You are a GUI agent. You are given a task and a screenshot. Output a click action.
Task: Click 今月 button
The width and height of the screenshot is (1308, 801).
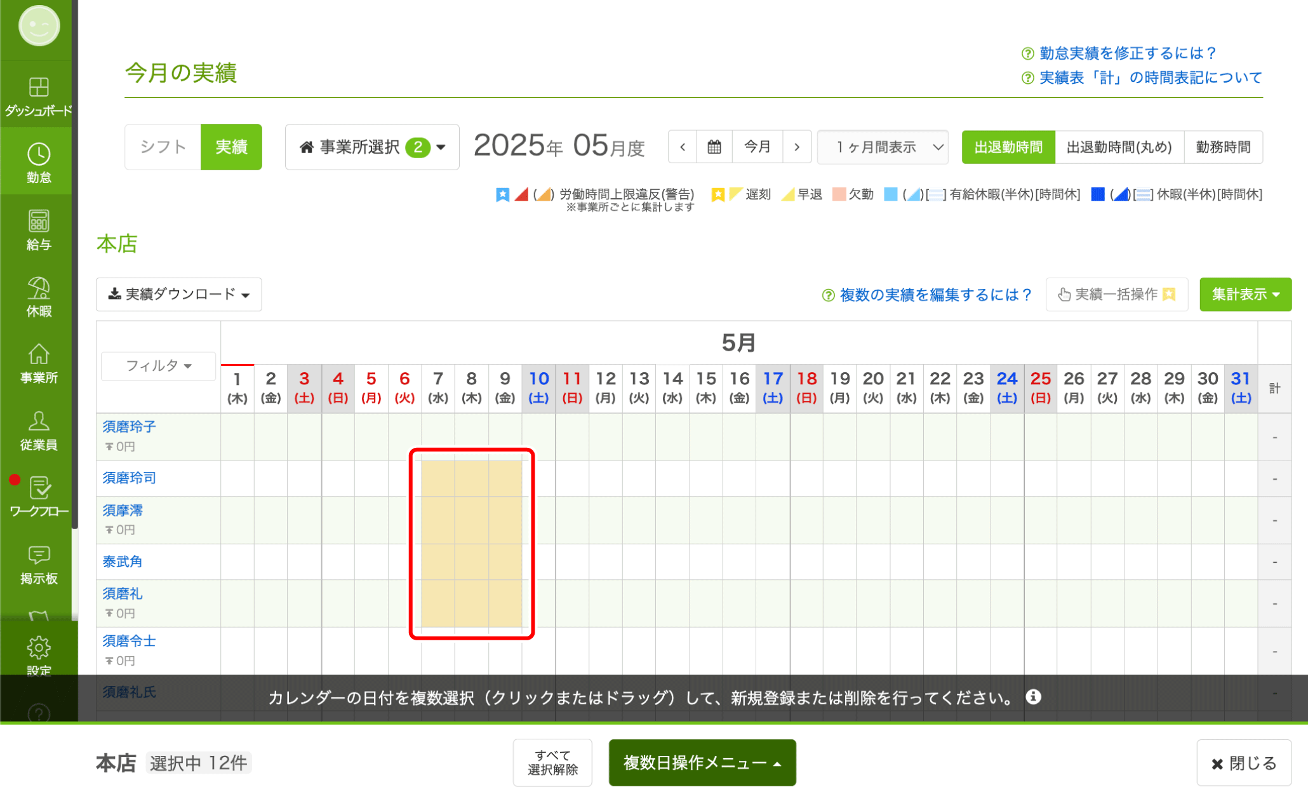click(x=757, y=147)
